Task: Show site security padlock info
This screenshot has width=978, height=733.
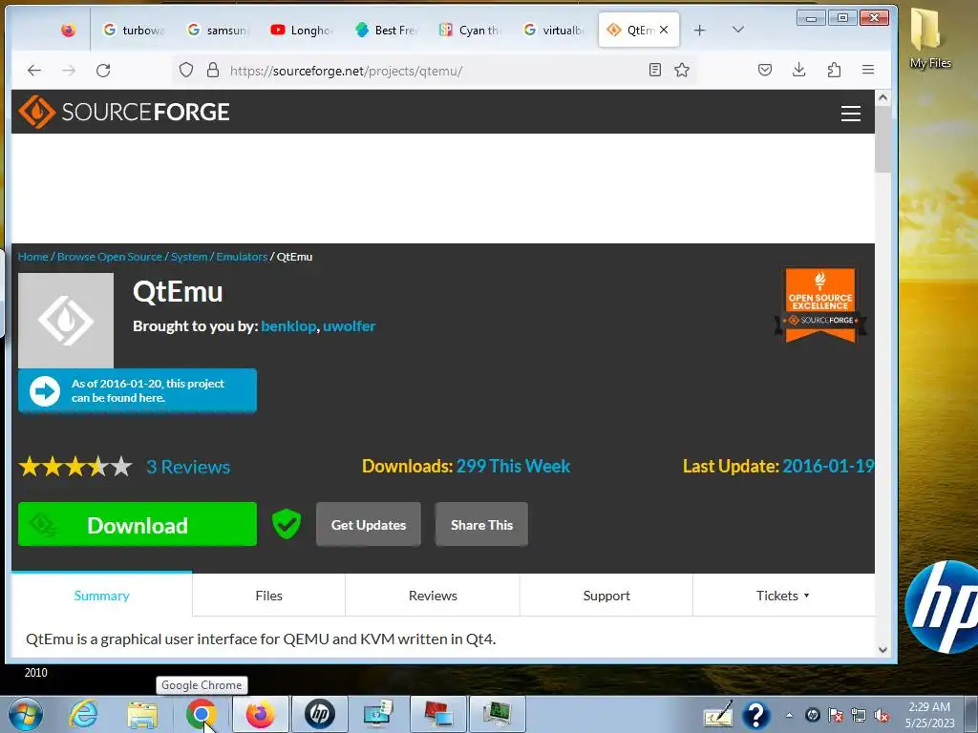Action: coord(213,70)
